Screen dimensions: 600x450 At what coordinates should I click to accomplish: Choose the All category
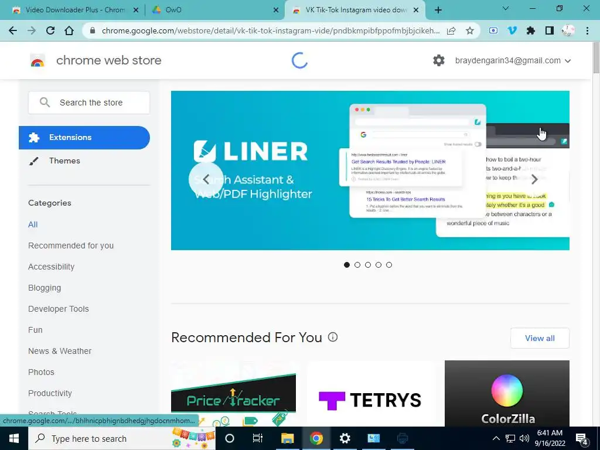click(33, 224)
